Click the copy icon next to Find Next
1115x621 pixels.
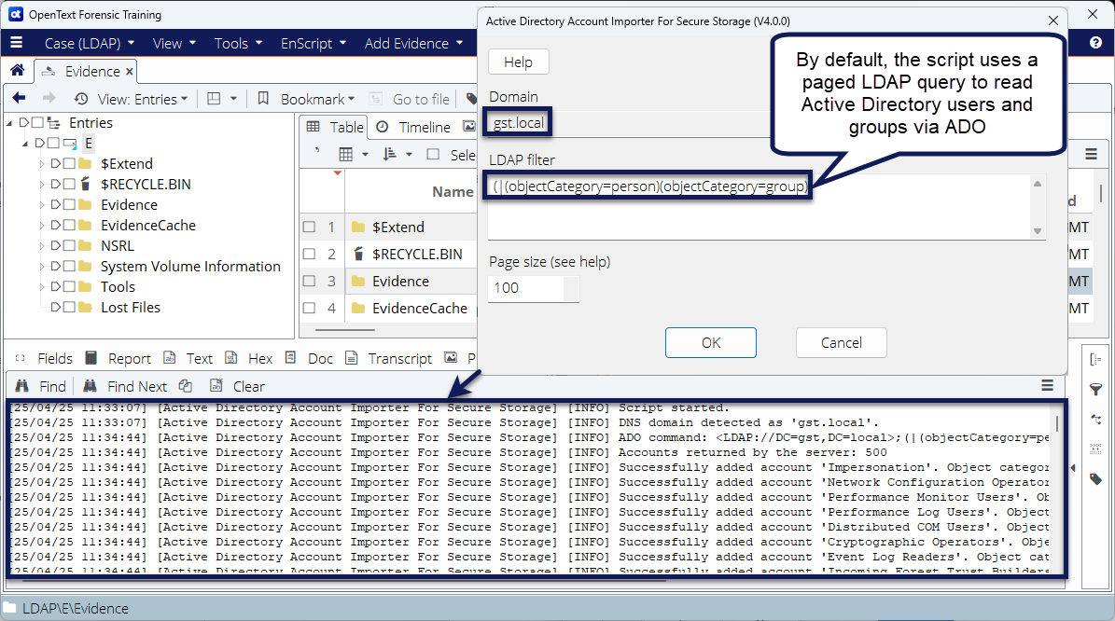pos(186,386)
